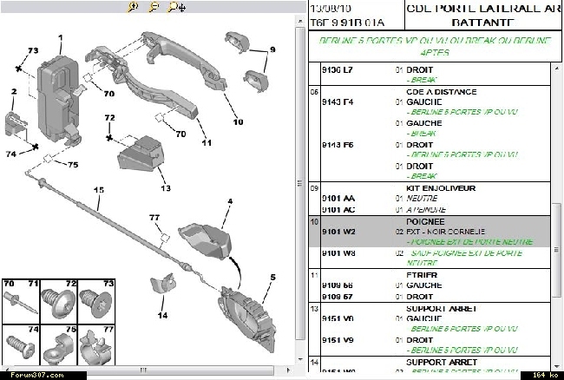The width and height of the screenshot is (564, 380).
Task: Select callout number 77 above the cable
Action: pyautogui.click(x=154, y=218)
